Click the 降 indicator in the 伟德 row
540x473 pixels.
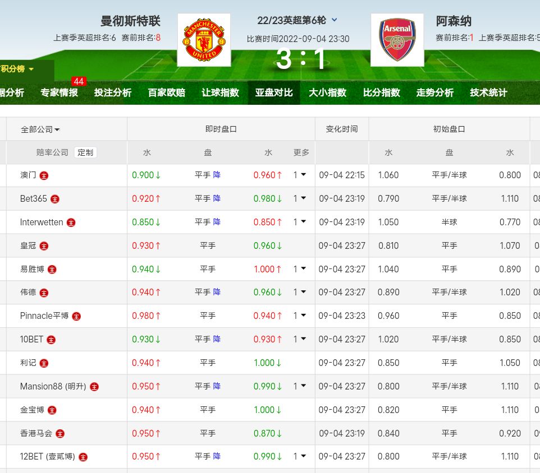pyautogui.click(x=217, y=292)
